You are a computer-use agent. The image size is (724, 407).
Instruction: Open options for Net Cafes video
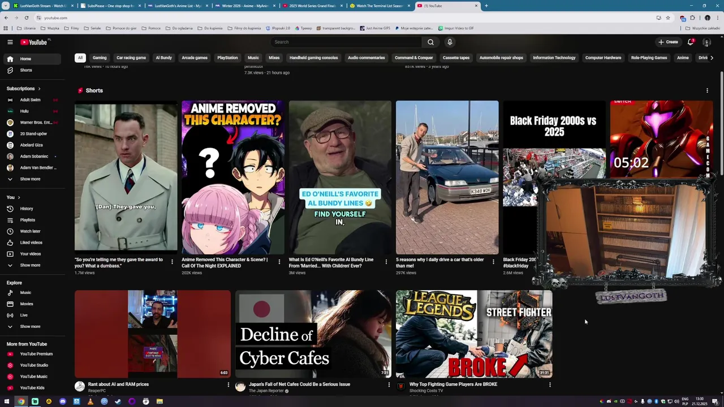point(389,384)
